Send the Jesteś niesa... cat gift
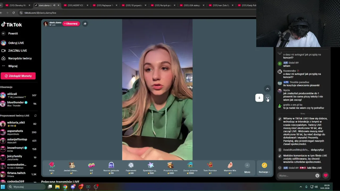 [71, 168]
